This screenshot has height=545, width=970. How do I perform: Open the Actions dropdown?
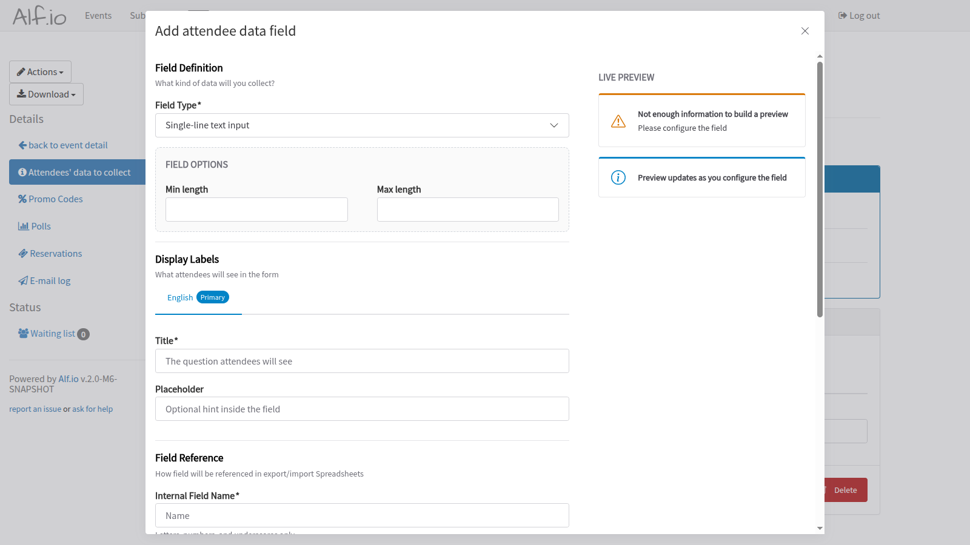40,71
